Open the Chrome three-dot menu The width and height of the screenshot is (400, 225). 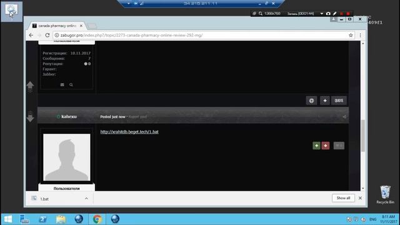[360, 35]
